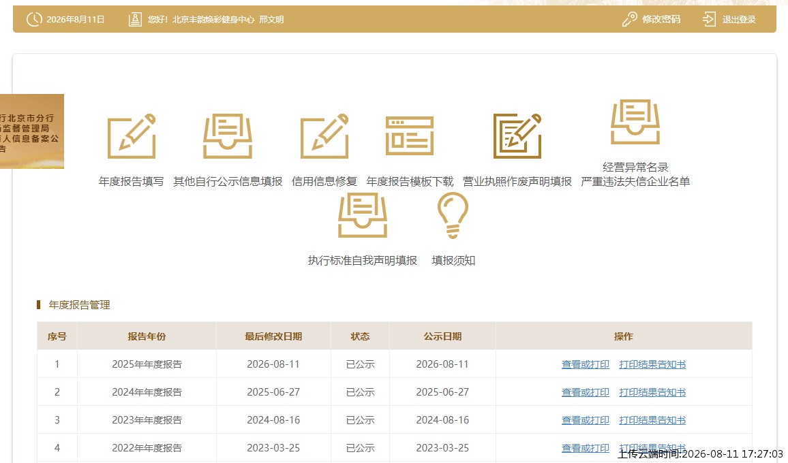Open the 年度报告模板下载 icon

[410, 136]
